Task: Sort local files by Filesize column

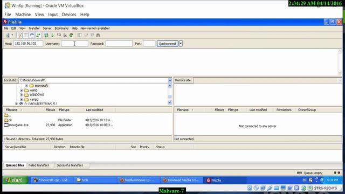Action: point(45,110)
